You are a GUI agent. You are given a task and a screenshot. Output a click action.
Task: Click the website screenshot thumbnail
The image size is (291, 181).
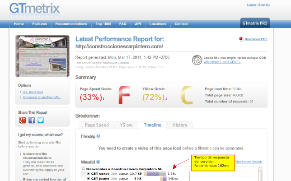(x=42, y=56)
